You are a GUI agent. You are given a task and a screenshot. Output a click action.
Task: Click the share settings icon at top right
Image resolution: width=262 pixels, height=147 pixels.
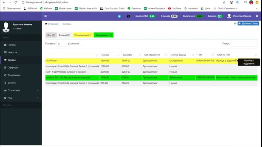click(257, 16)
